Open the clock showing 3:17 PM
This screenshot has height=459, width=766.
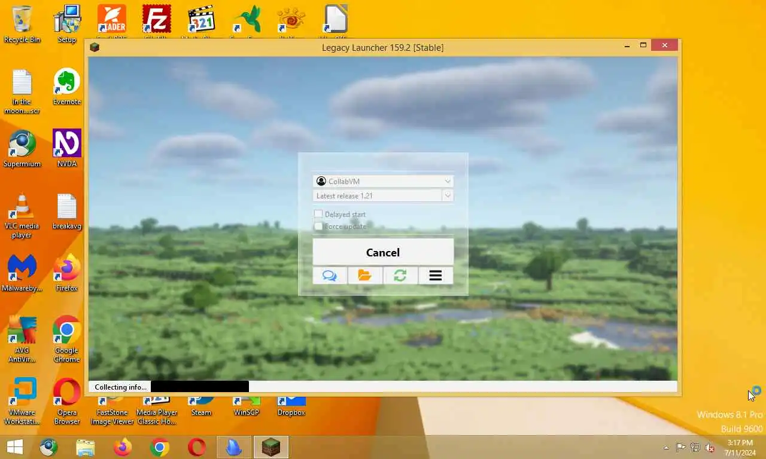[740, 448]
